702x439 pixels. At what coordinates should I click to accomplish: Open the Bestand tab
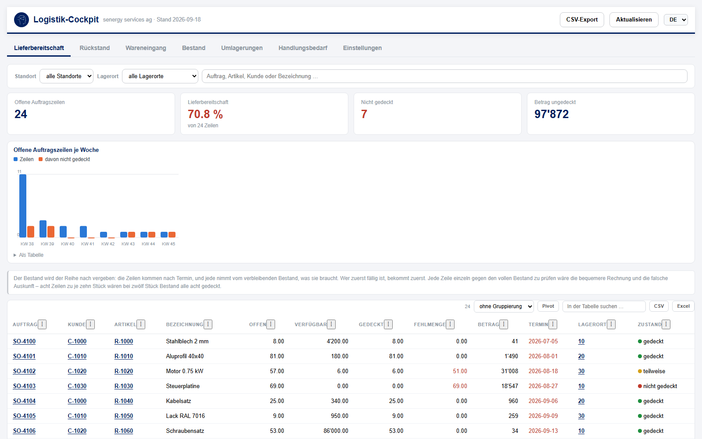[193, 48]
